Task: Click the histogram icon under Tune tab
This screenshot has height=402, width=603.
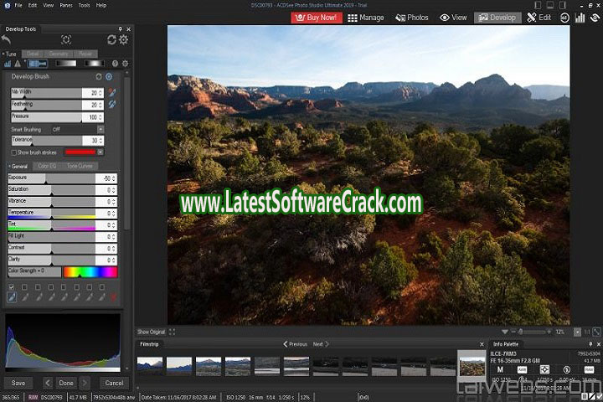Action: tap(8, 64)
